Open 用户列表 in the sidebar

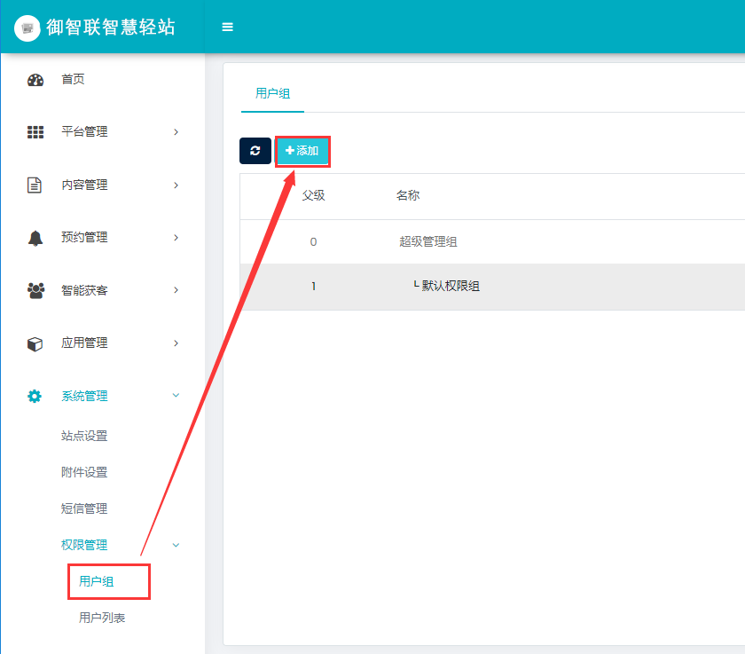(x=102, y=618)
